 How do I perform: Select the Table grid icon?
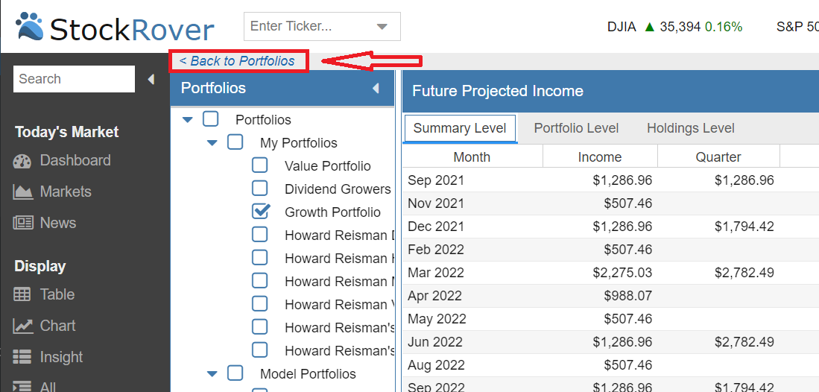tap(22, 295)
